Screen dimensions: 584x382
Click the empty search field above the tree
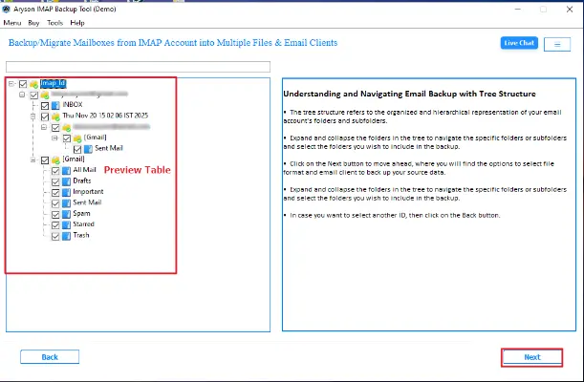tap(138, 67)
